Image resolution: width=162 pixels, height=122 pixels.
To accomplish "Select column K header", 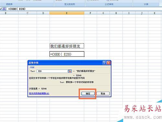I will click(155, 13).
